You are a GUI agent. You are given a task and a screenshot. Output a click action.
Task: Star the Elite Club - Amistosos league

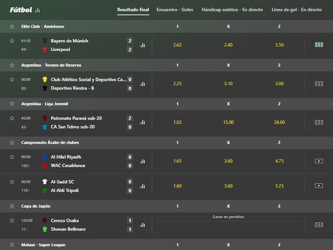pos(11,26)
